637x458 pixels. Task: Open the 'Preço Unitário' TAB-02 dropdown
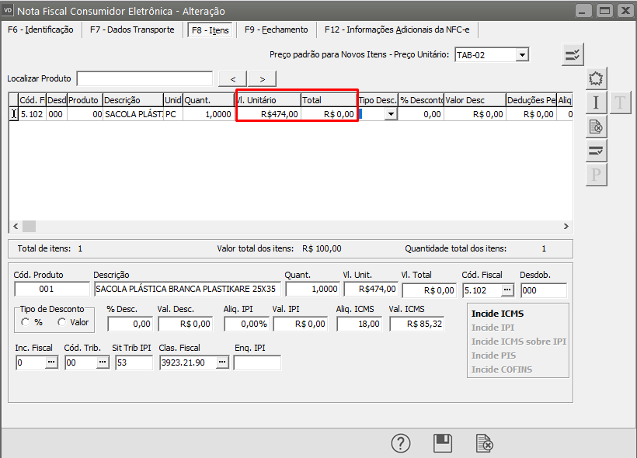522,54
